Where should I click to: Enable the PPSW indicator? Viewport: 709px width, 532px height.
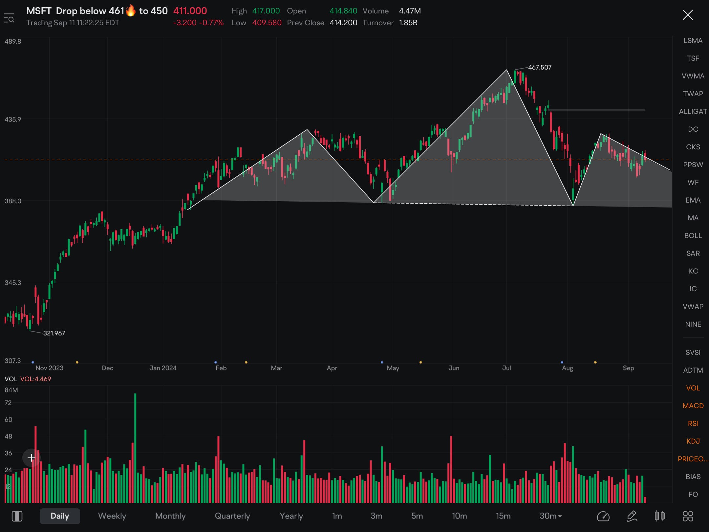pyautogui.click(x=693, y=165)
